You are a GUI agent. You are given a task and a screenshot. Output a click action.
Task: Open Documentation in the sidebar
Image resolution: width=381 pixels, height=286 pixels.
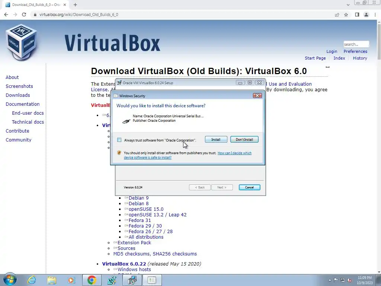[x=23, y=104]
